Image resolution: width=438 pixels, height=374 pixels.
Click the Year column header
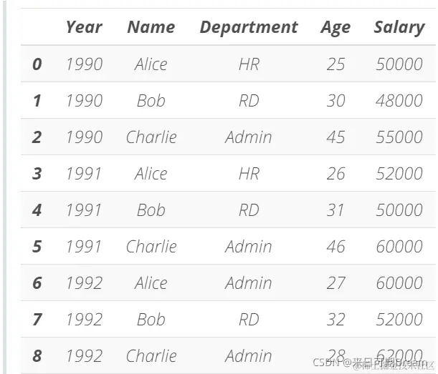(x=84, y=27)
